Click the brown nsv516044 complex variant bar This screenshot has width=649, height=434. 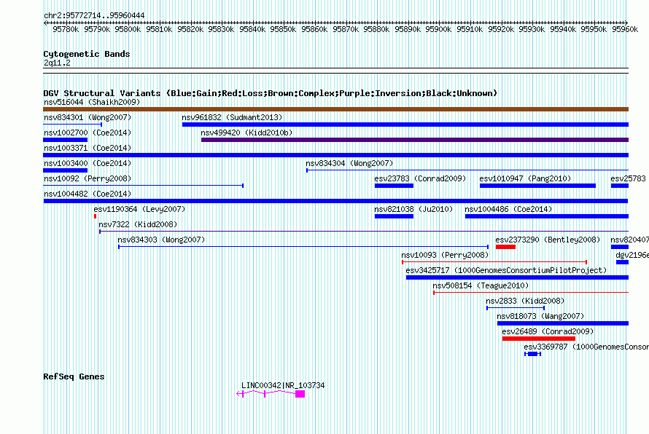coord(335,109)
